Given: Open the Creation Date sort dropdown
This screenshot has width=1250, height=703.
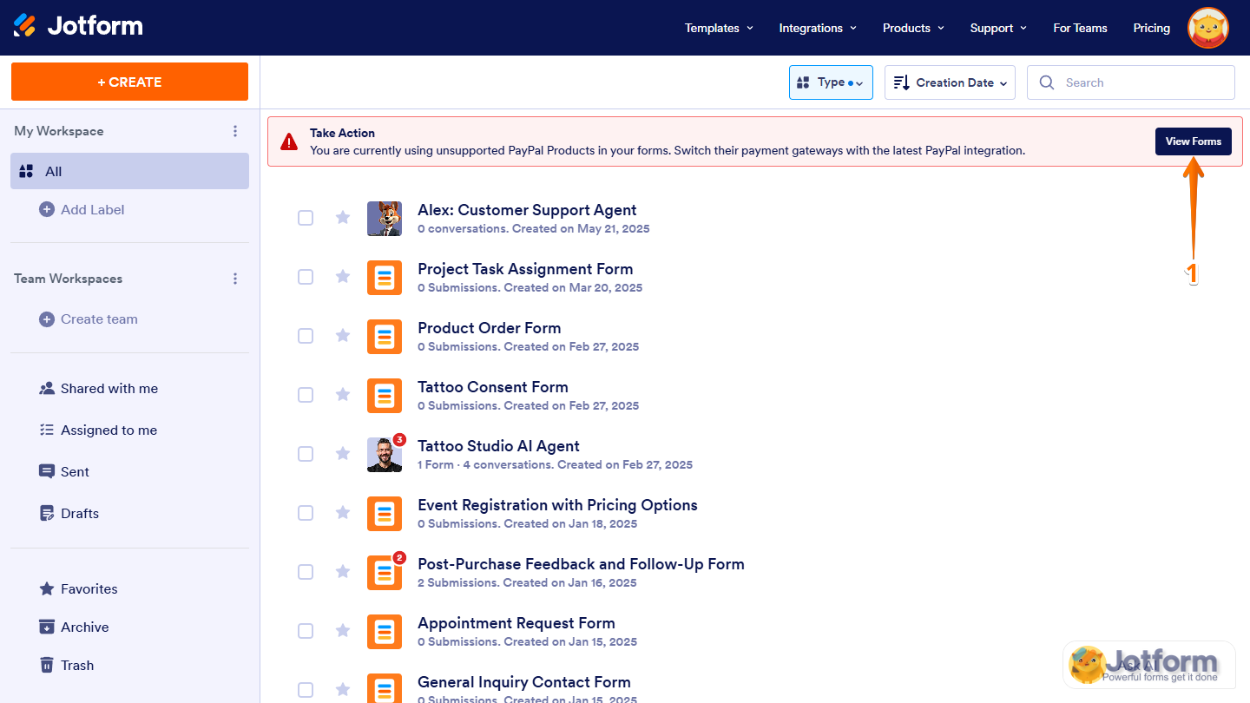Looking at the screenshot, I should click(950, 82).
